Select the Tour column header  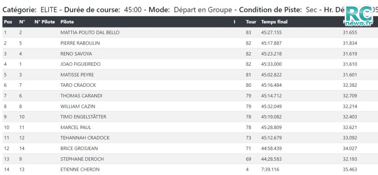[x=251, y=22]
